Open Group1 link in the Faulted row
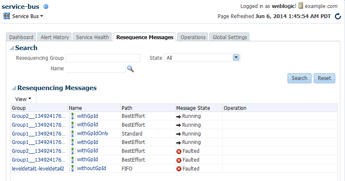The height and width of the screenshot is (181, 345). tap(38, 160)
